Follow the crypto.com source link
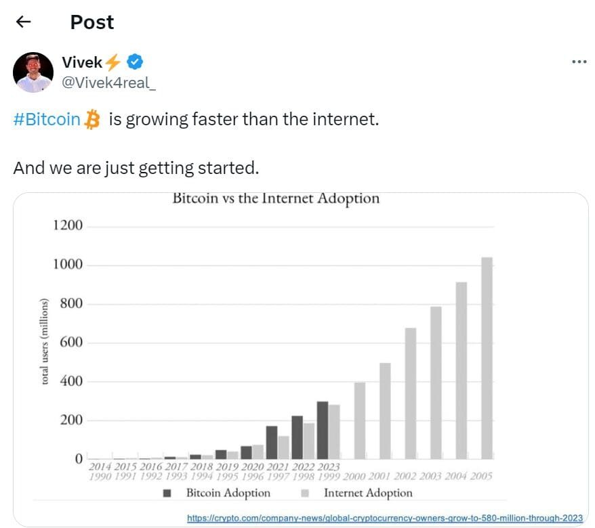This screenshot has width=595, height=528. (x=384, y=518)
